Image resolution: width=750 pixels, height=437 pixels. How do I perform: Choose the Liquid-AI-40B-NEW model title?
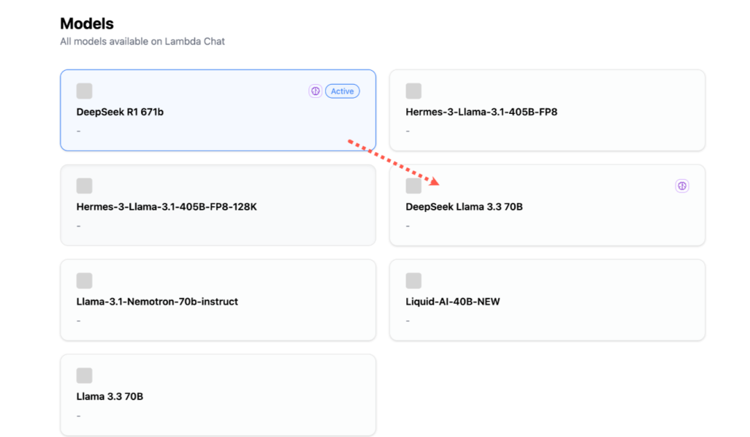[453, 302]
